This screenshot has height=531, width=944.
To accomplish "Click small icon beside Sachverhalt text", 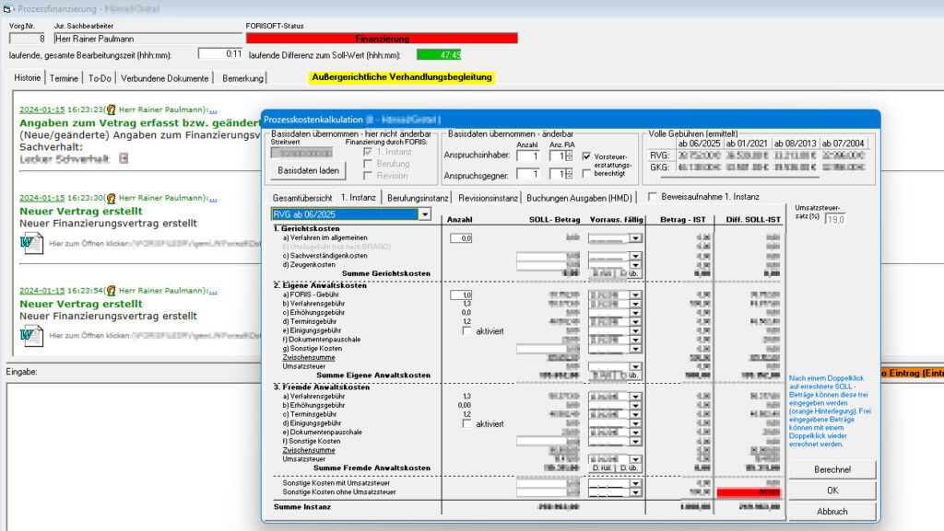I will click(x=124, y=158).
